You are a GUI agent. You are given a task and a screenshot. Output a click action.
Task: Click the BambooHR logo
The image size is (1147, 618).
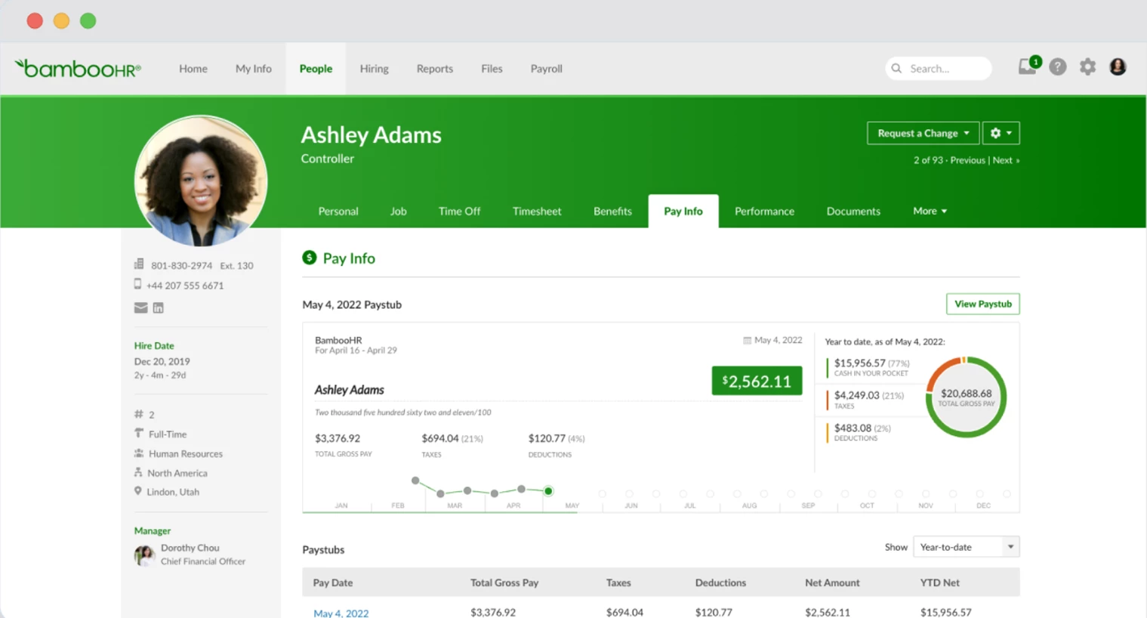[78, 69]
